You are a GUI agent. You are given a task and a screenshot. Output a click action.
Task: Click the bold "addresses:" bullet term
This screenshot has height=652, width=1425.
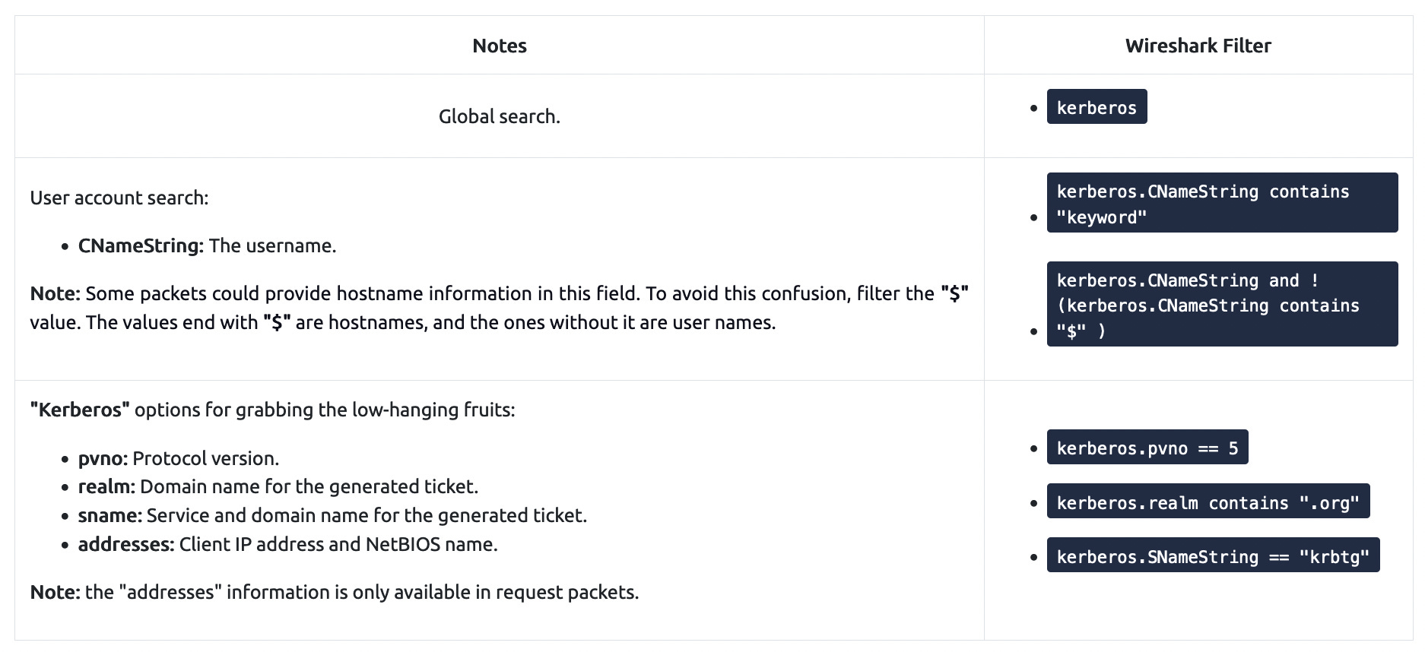(x=126, y=544)
